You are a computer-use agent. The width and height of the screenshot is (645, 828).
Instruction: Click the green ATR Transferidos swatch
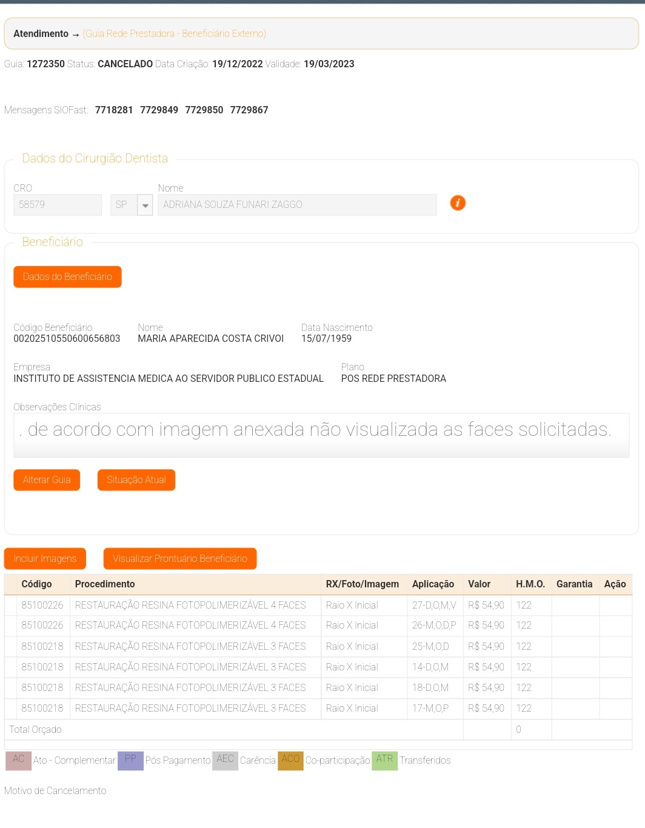coord(384,761)
